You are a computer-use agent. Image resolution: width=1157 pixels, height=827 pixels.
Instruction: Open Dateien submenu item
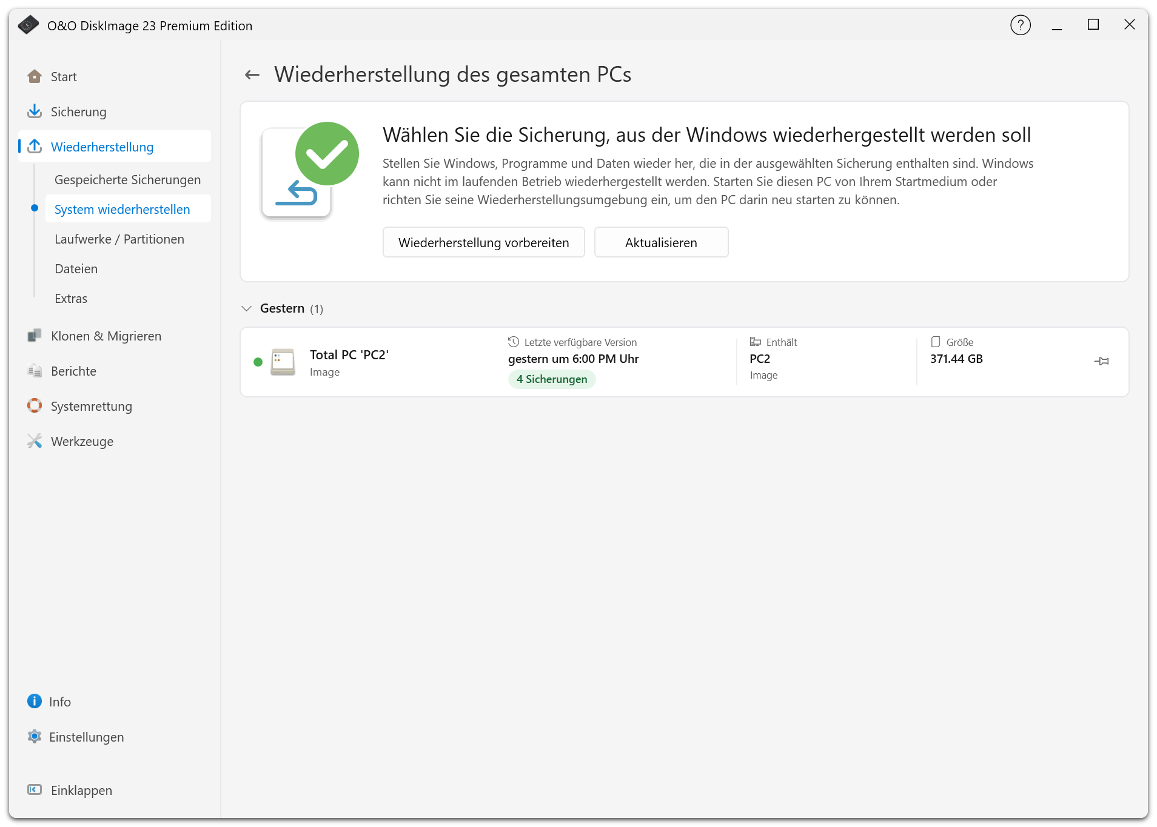[x=127, y=268]
